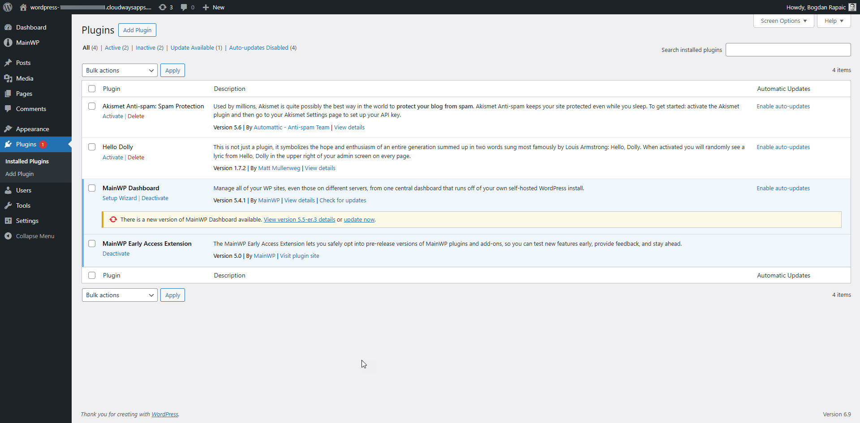Click the Pages icon in sidebar
Viewport: 860px width, 423px height.
tap(8, 94)
